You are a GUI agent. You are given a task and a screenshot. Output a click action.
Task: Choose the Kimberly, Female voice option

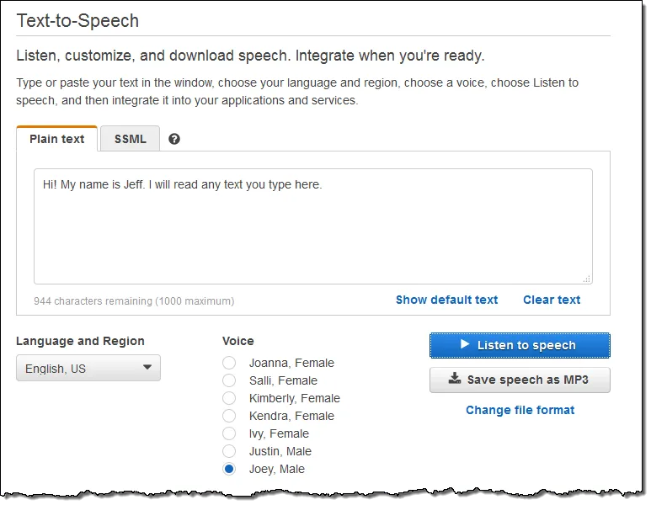click(229, 398)
